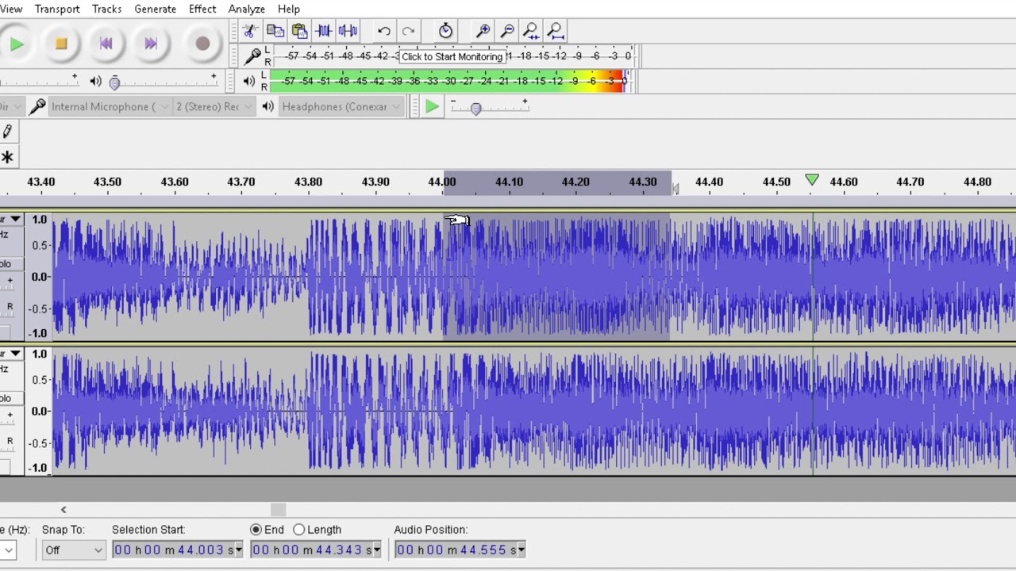Open the Transport menu
This screenshot has width=1016, height=571.
[57, 9]
